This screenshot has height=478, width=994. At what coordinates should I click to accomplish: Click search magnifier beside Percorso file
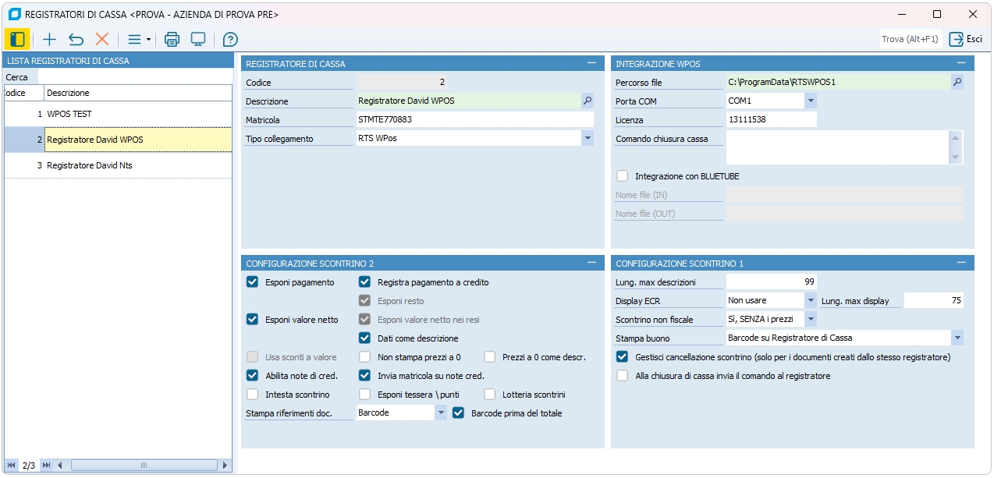click(x=957, y=82)
